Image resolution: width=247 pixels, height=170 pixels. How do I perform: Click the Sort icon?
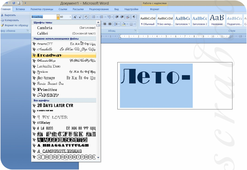pos(128,17)
